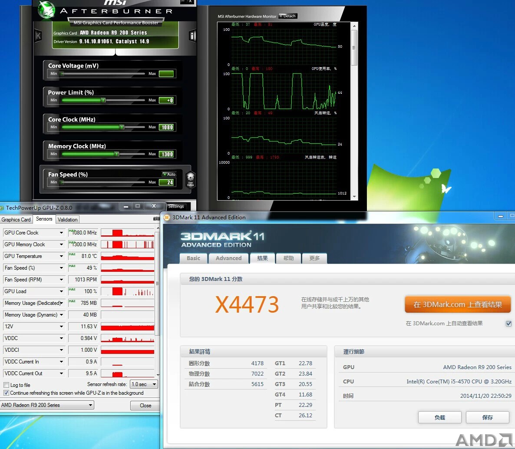The image size is (515, 449).
Task: Open the Memory Usage (Dynamic) dropdown
Action: (x=61, y=315)
